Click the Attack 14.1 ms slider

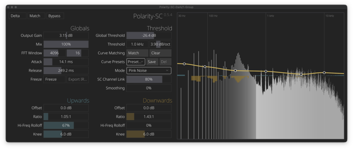click(x=66, y=62)
